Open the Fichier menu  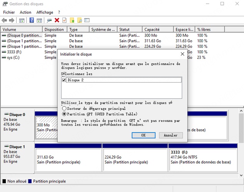pyautogui.click(x=9, y=12)
